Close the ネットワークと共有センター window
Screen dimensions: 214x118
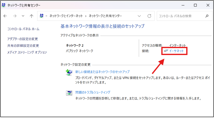point(208,5)
